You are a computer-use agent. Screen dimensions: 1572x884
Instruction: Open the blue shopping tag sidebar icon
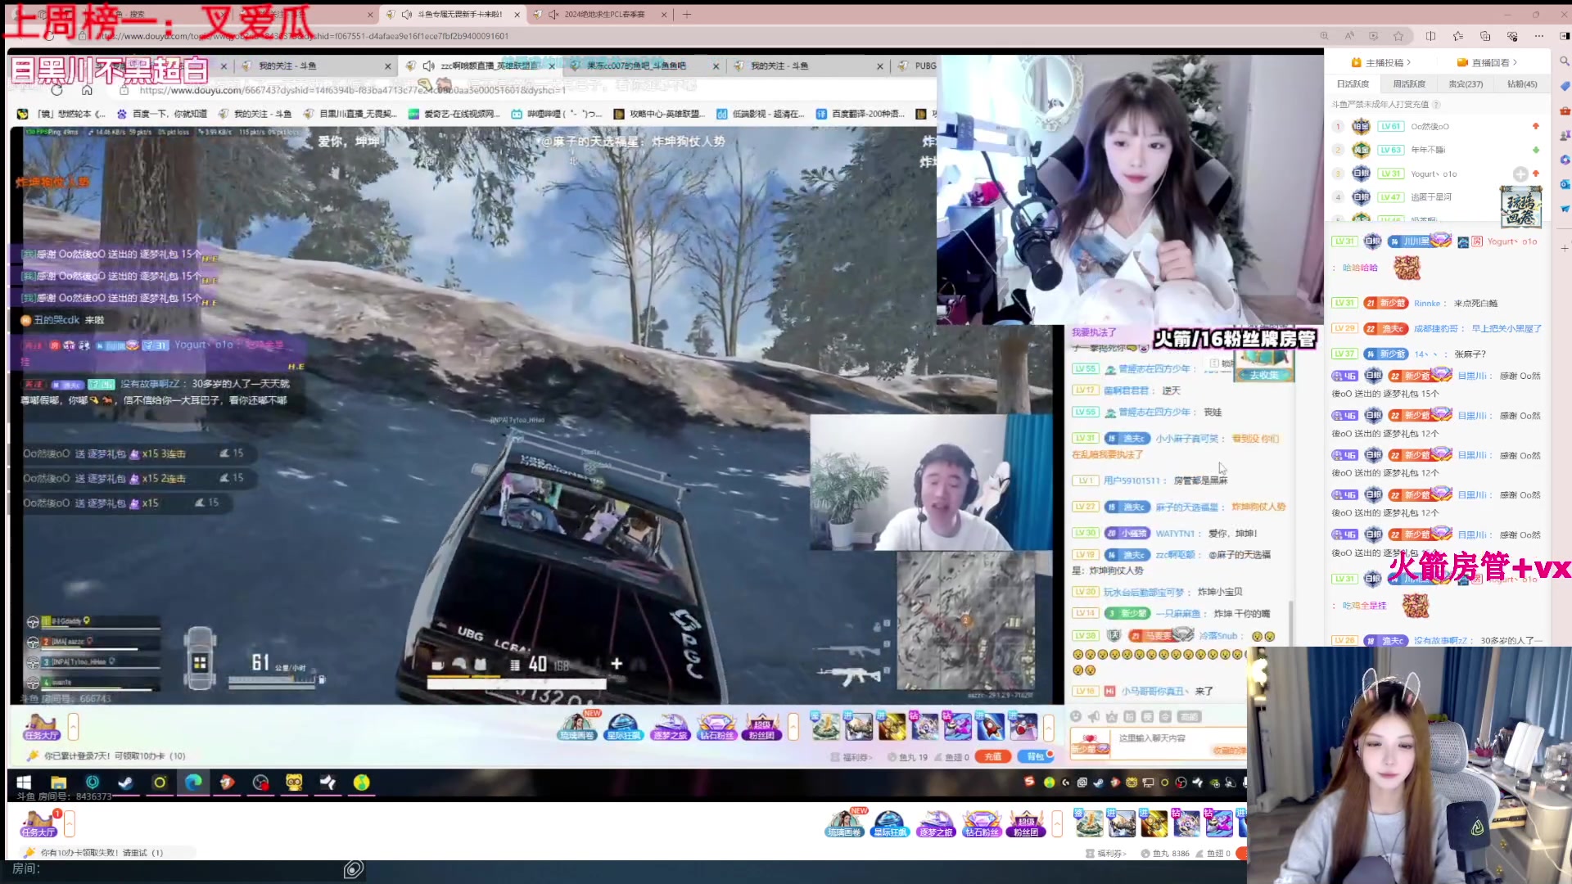1564,86
